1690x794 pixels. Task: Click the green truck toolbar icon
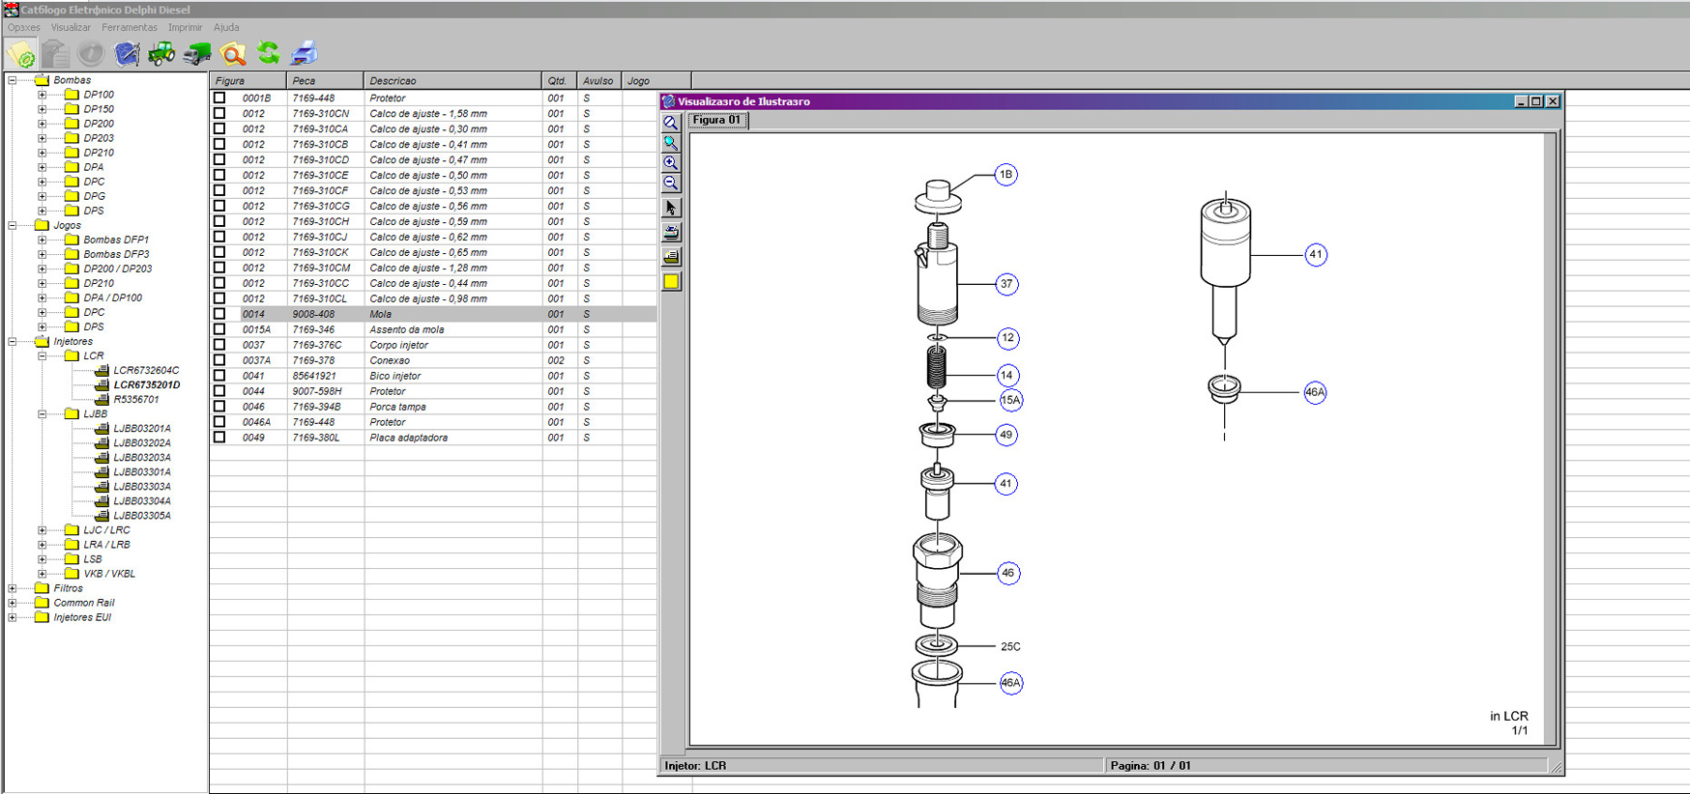[x=197, y=54]
